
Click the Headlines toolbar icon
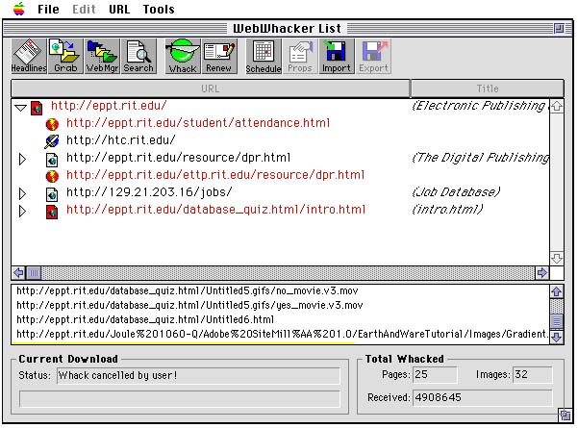tap(29, 56)
